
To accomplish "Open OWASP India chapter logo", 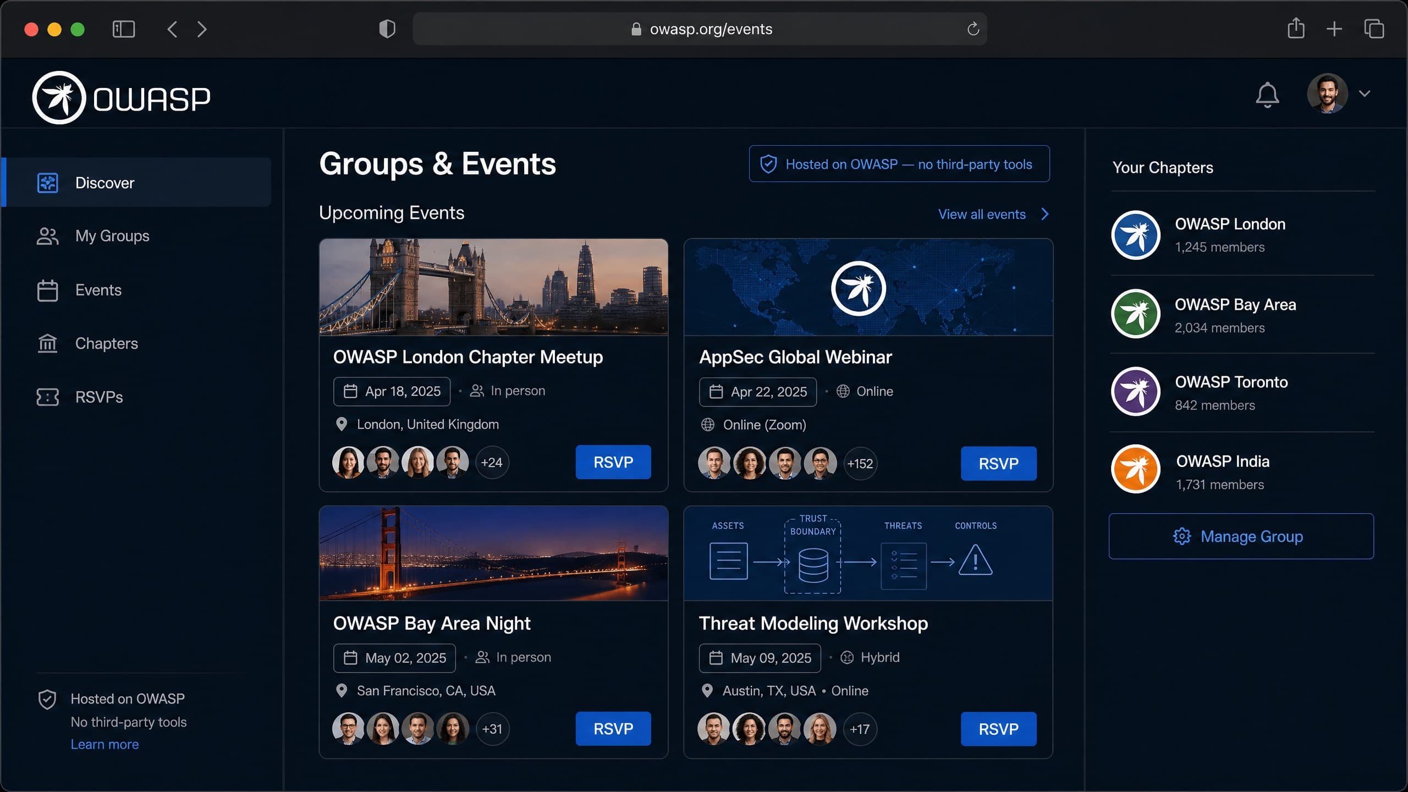I will (x=1136, y=469).
